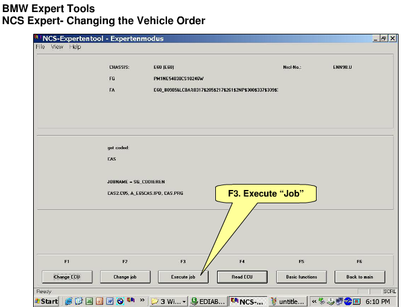Open PowerPoint from the quick launch bar
Image resolution: width=401 pixels, height=307 pixels.
(x=99, y=301)
